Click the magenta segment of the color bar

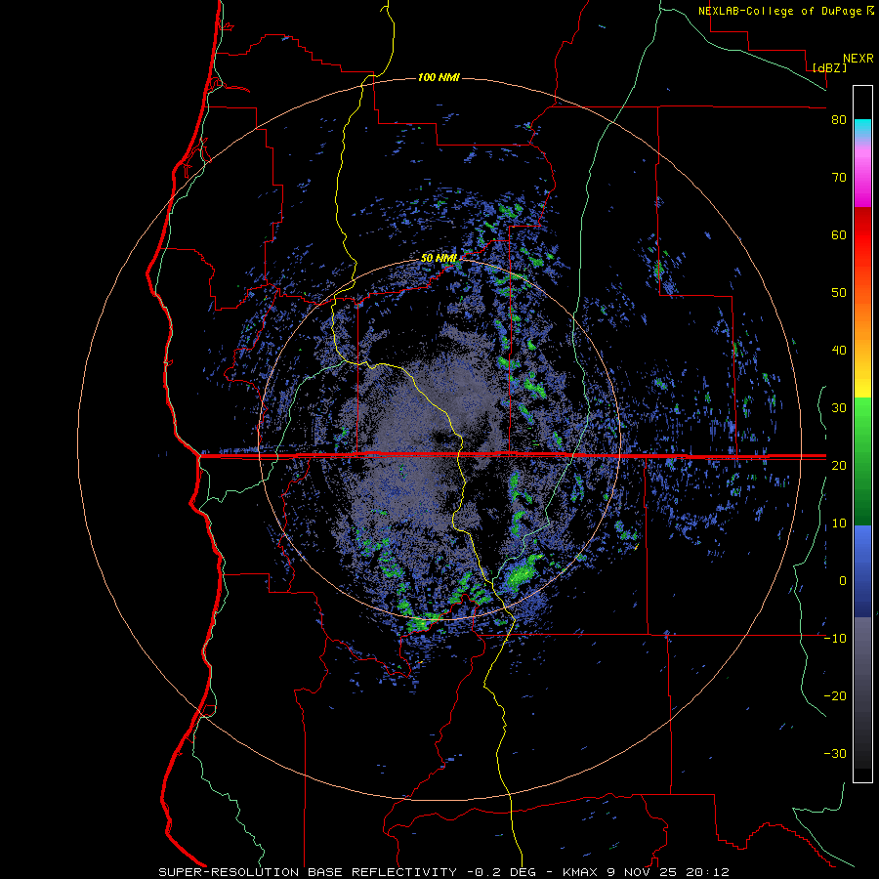tap(862, 180)
